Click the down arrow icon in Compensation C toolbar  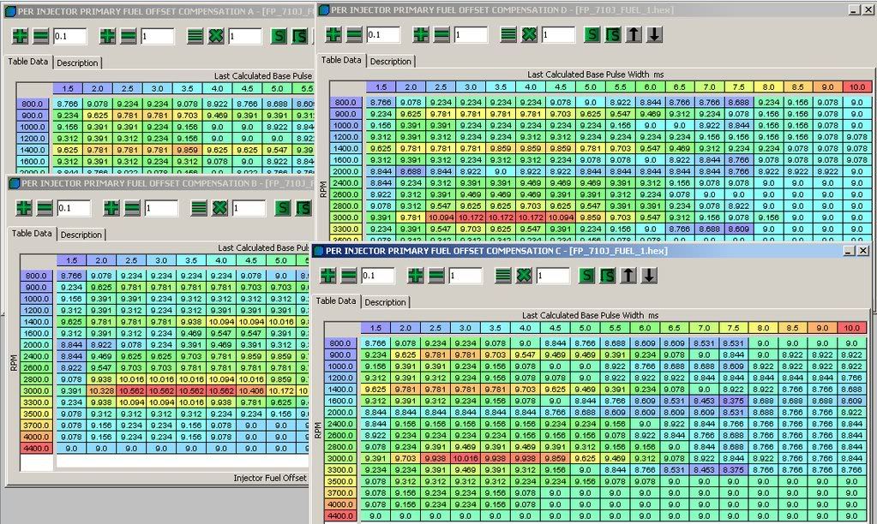(x=650, y=276)
